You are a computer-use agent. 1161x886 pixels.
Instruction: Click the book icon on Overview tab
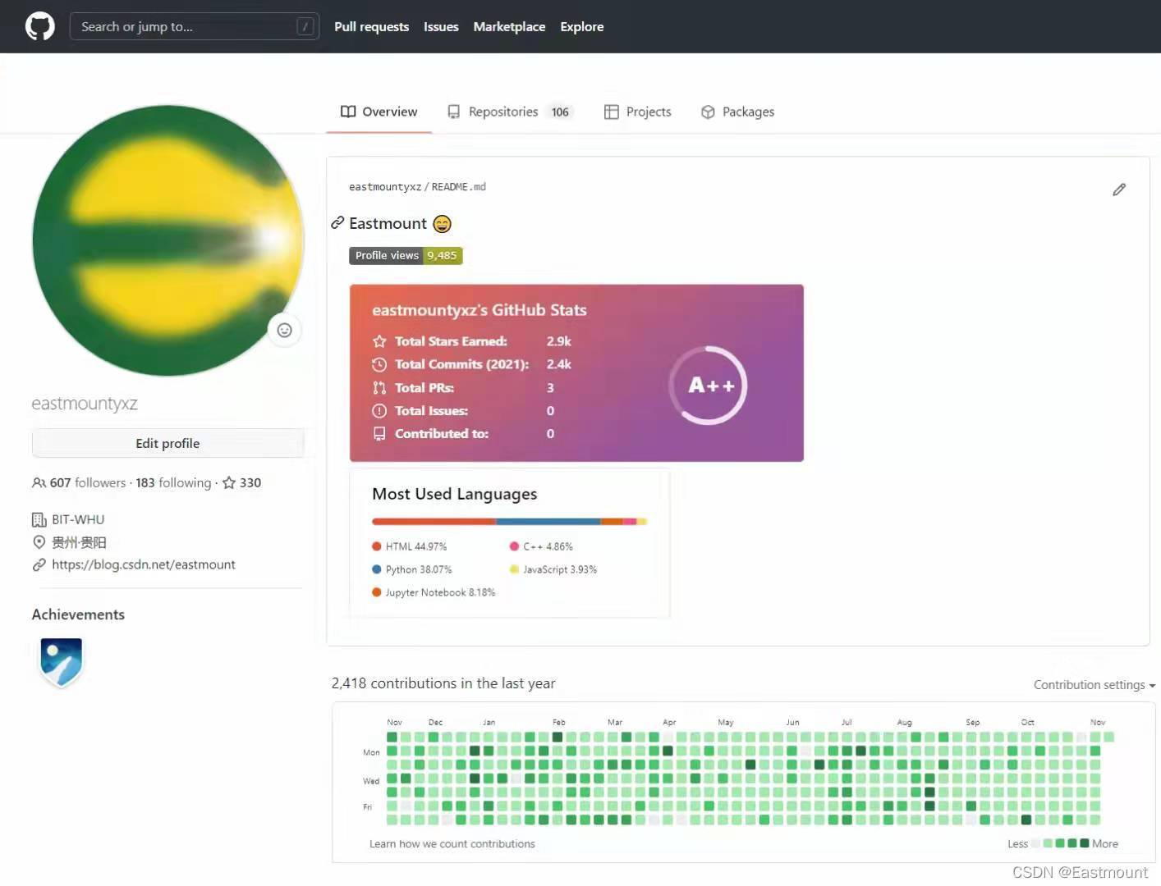(x=348, y=112)
